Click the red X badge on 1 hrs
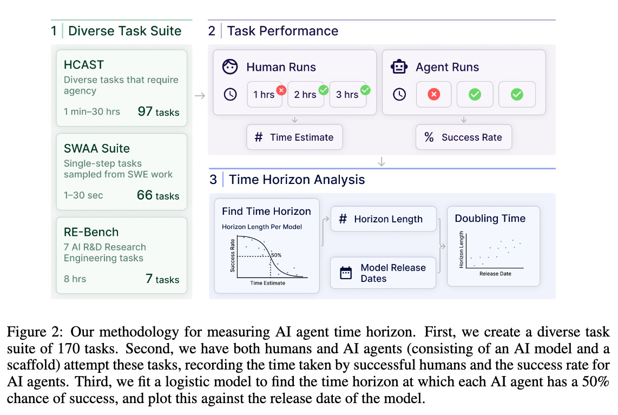Image resolution: width=618 pixels, height=415 pixels. pyautogui.click(x=281, y=90)
